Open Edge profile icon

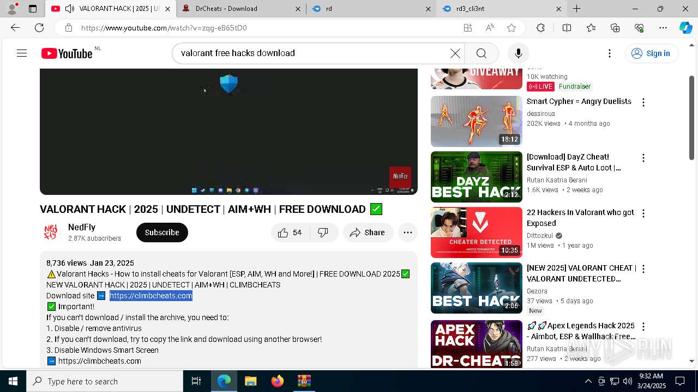click(x=12, y=9)
